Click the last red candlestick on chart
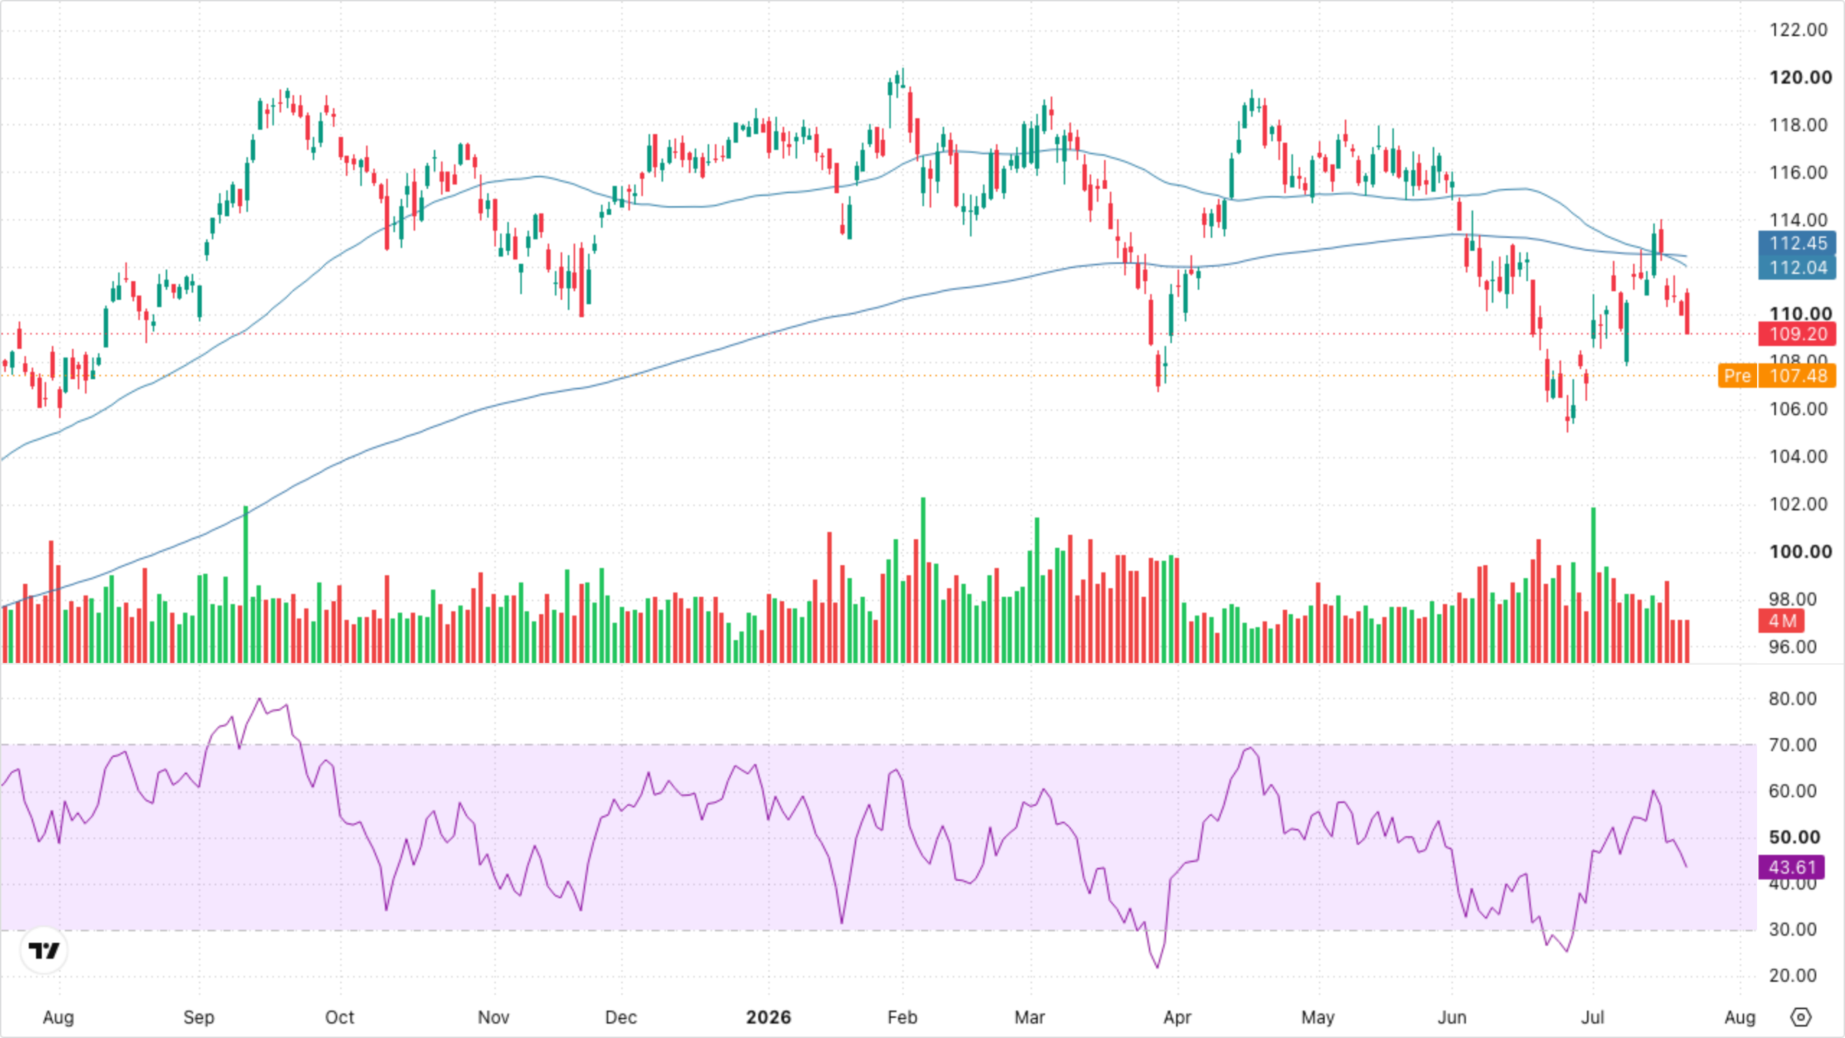The image size is (1845, 1038). coord(1687,311)
